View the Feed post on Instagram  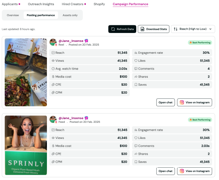(194, 171)
